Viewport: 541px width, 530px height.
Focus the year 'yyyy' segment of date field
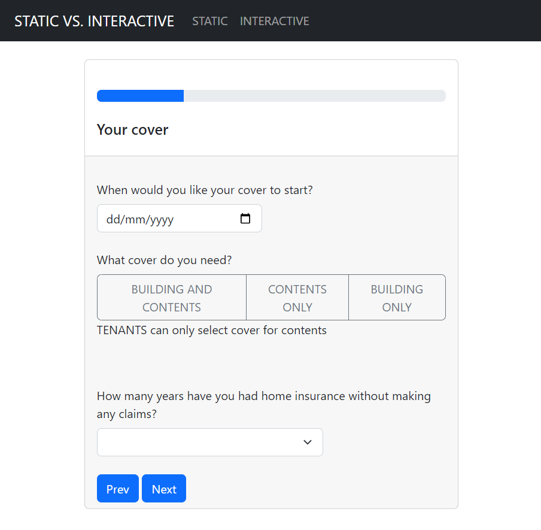tap(161, 219)
